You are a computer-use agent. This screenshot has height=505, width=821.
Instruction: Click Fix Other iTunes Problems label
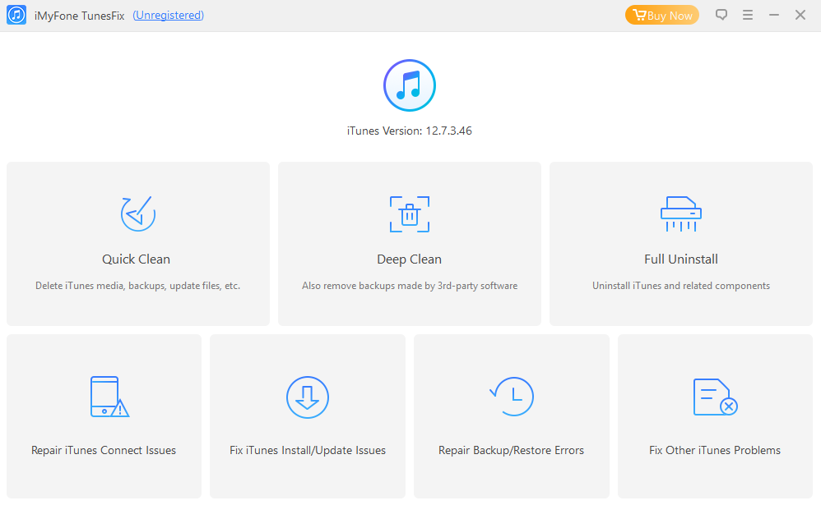pyautogui.click(x=715, y=450)
